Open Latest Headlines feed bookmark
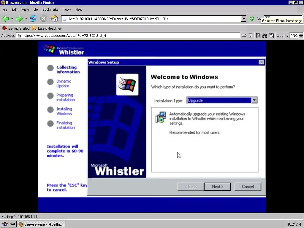The image size is (304, 228). point(50,28)
